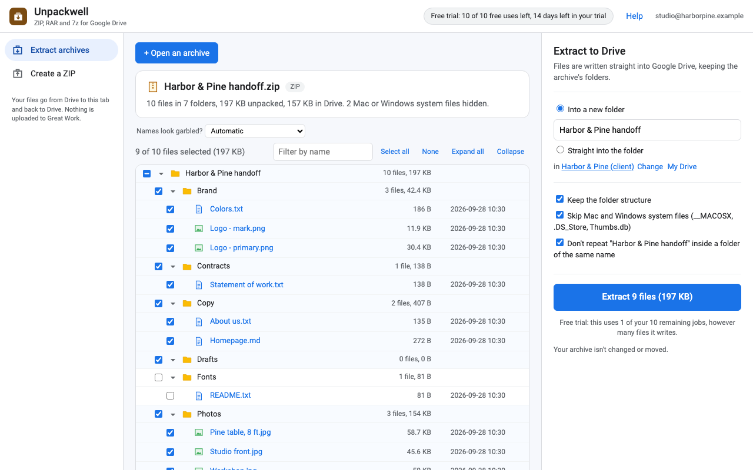This screenshot has height=470, width=753.
Task: Click 'Select all' above the file list
Action: pos(395,152)
